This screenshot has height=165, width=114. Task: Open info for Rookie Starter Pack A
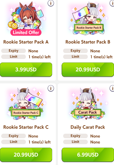[x=51, y=3]
